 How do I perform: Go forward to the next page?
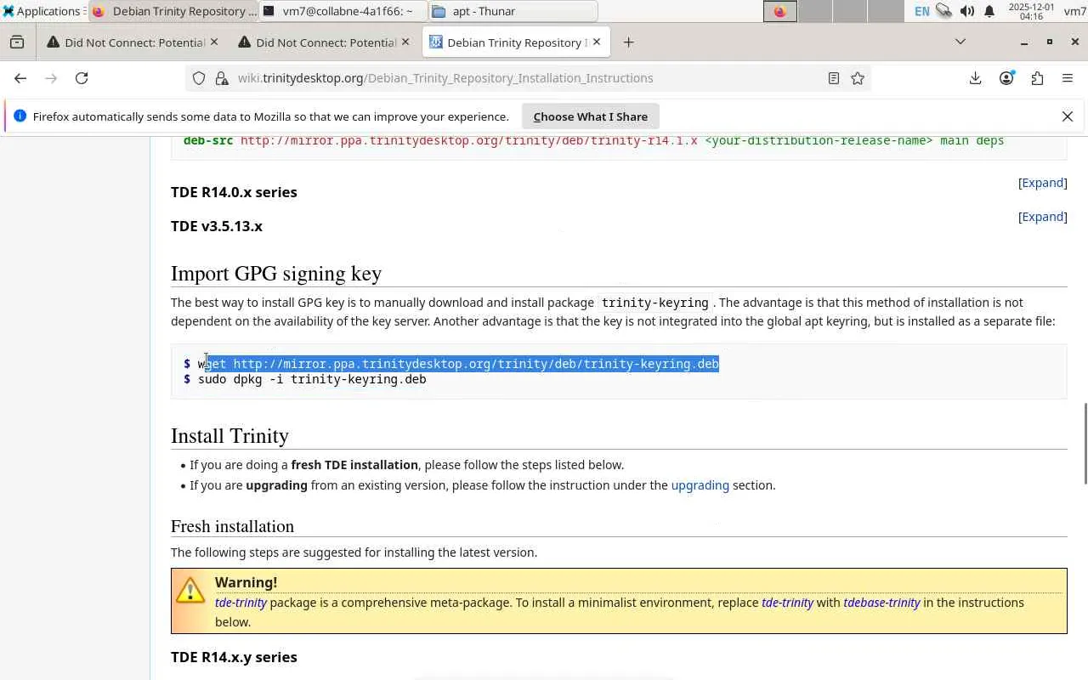51,78
